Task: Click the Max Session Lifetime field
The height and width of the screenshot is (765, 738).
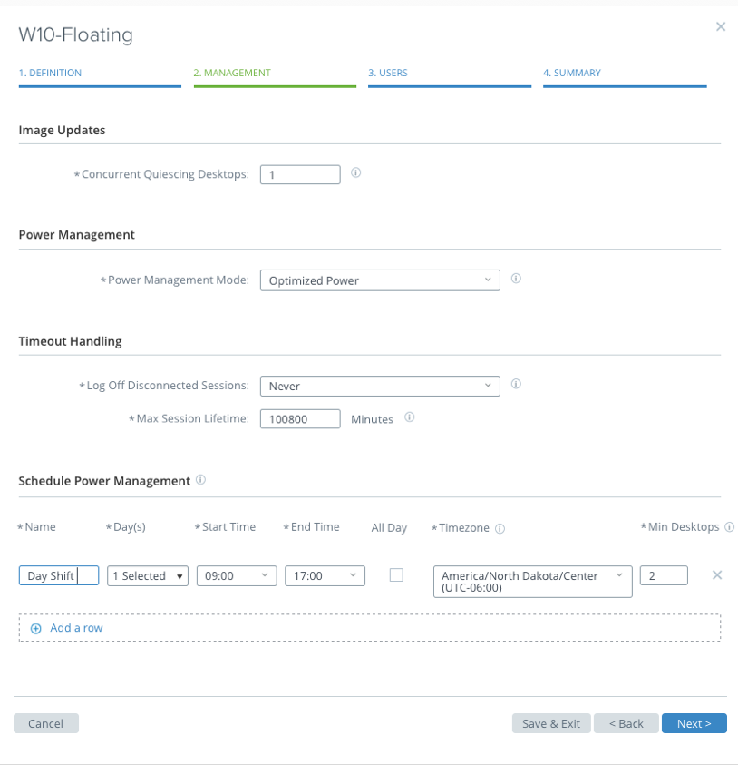Action: pyautogui.click(x=300, y=419)
